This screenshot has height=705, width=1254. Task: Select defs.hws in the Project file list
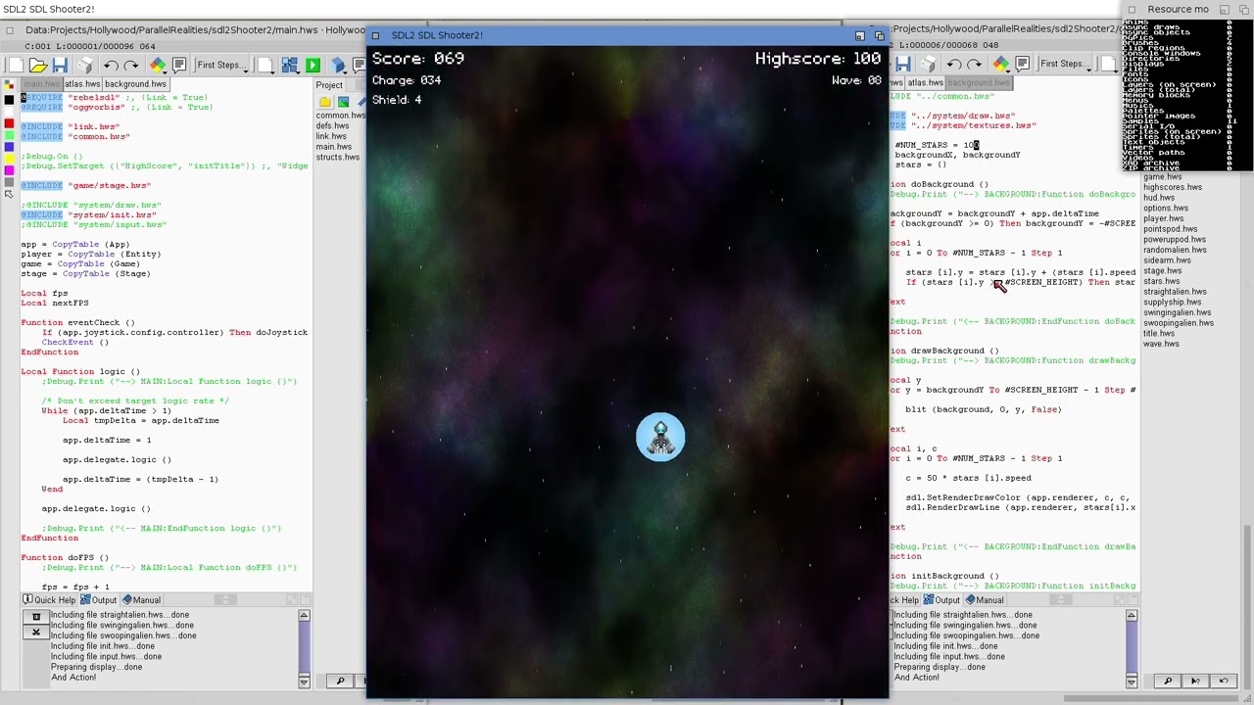(x=332, y=126)
